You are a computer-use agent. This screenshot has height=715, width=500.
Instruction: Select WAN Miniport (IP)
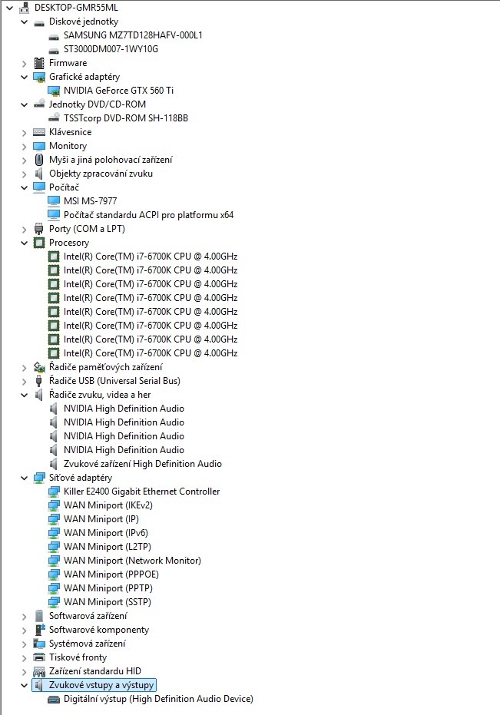pyautogui.click(x=101, y=519)
